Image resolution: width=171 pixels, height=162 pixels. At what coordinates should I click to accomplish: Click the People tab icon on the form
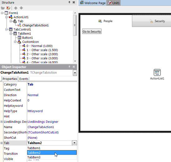[x=100, y=21]
